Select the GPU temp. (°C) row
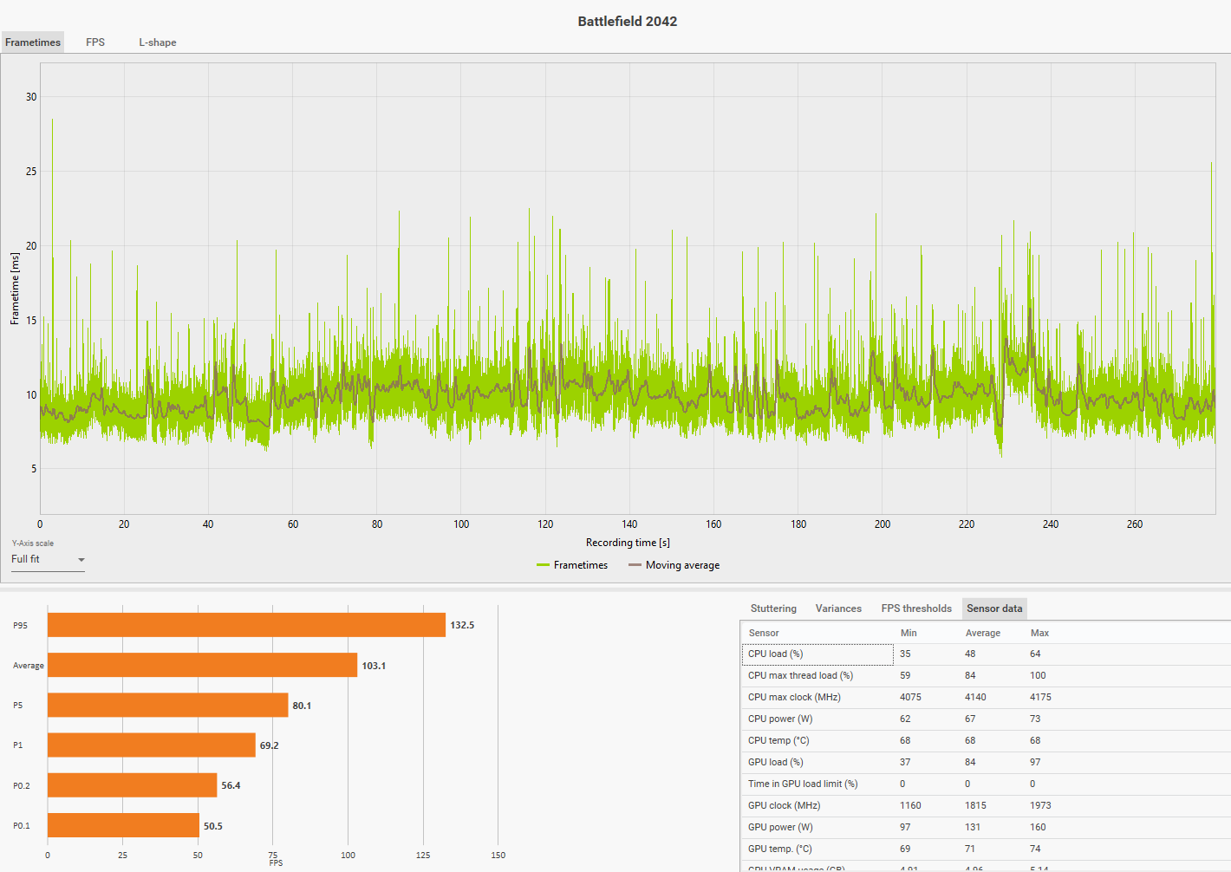1231x872 pixels. click(x=986, y=849)
